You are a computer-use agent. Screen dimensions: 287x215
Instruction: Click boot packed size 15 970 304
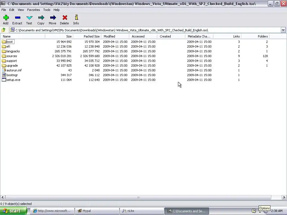tap(92, 42)
